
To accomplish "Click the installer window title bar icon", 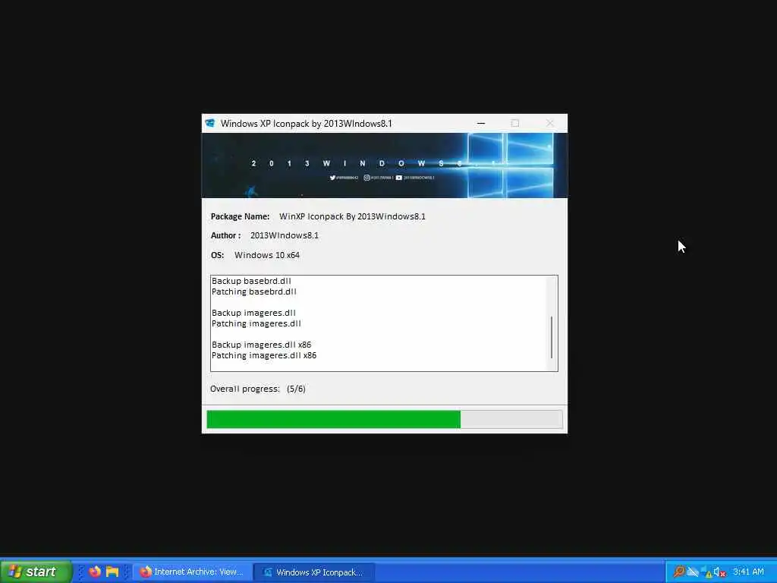I will click(210, 123).
